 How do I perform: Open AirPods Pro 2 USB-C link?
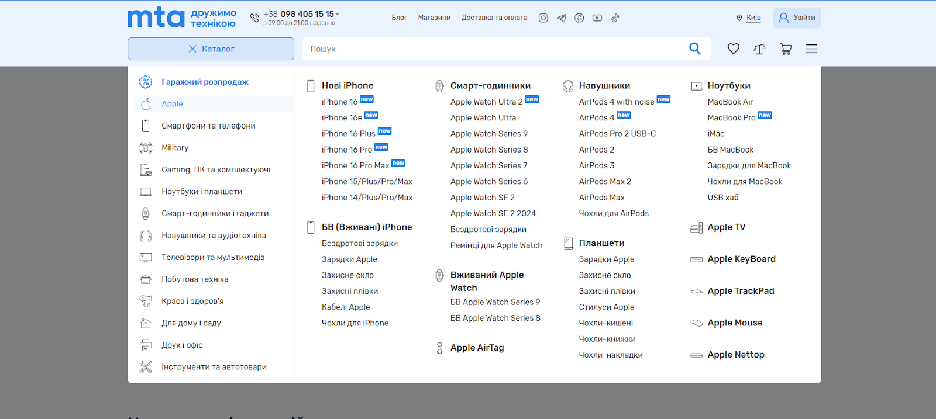click(617, 133)
